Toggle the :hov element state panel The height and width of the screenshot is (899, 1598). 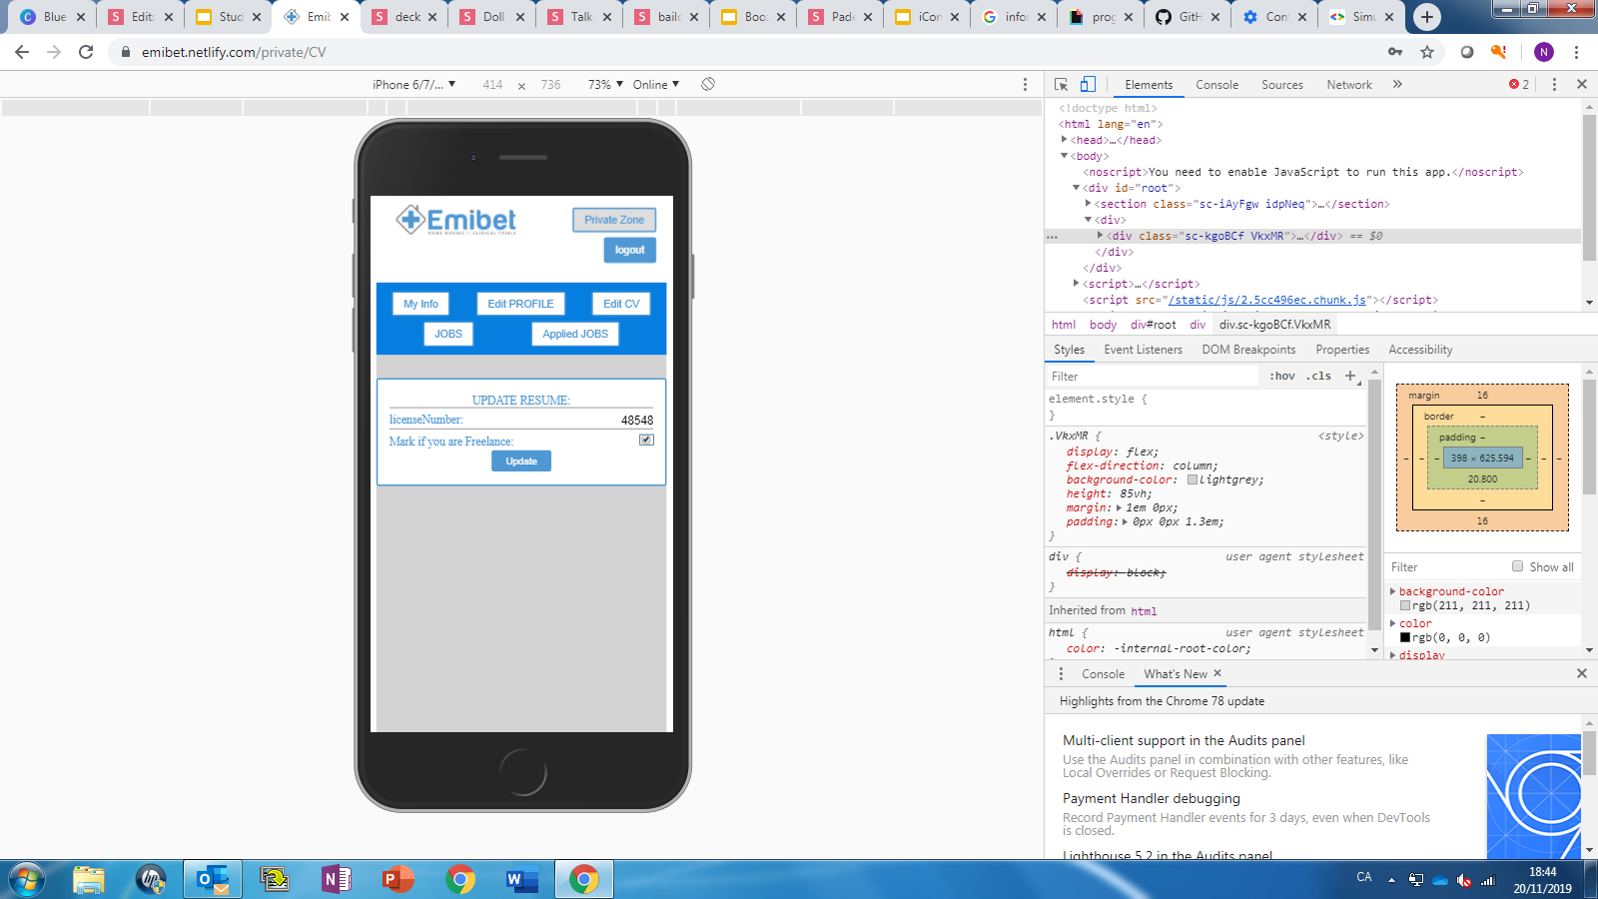coord(1282,377)
